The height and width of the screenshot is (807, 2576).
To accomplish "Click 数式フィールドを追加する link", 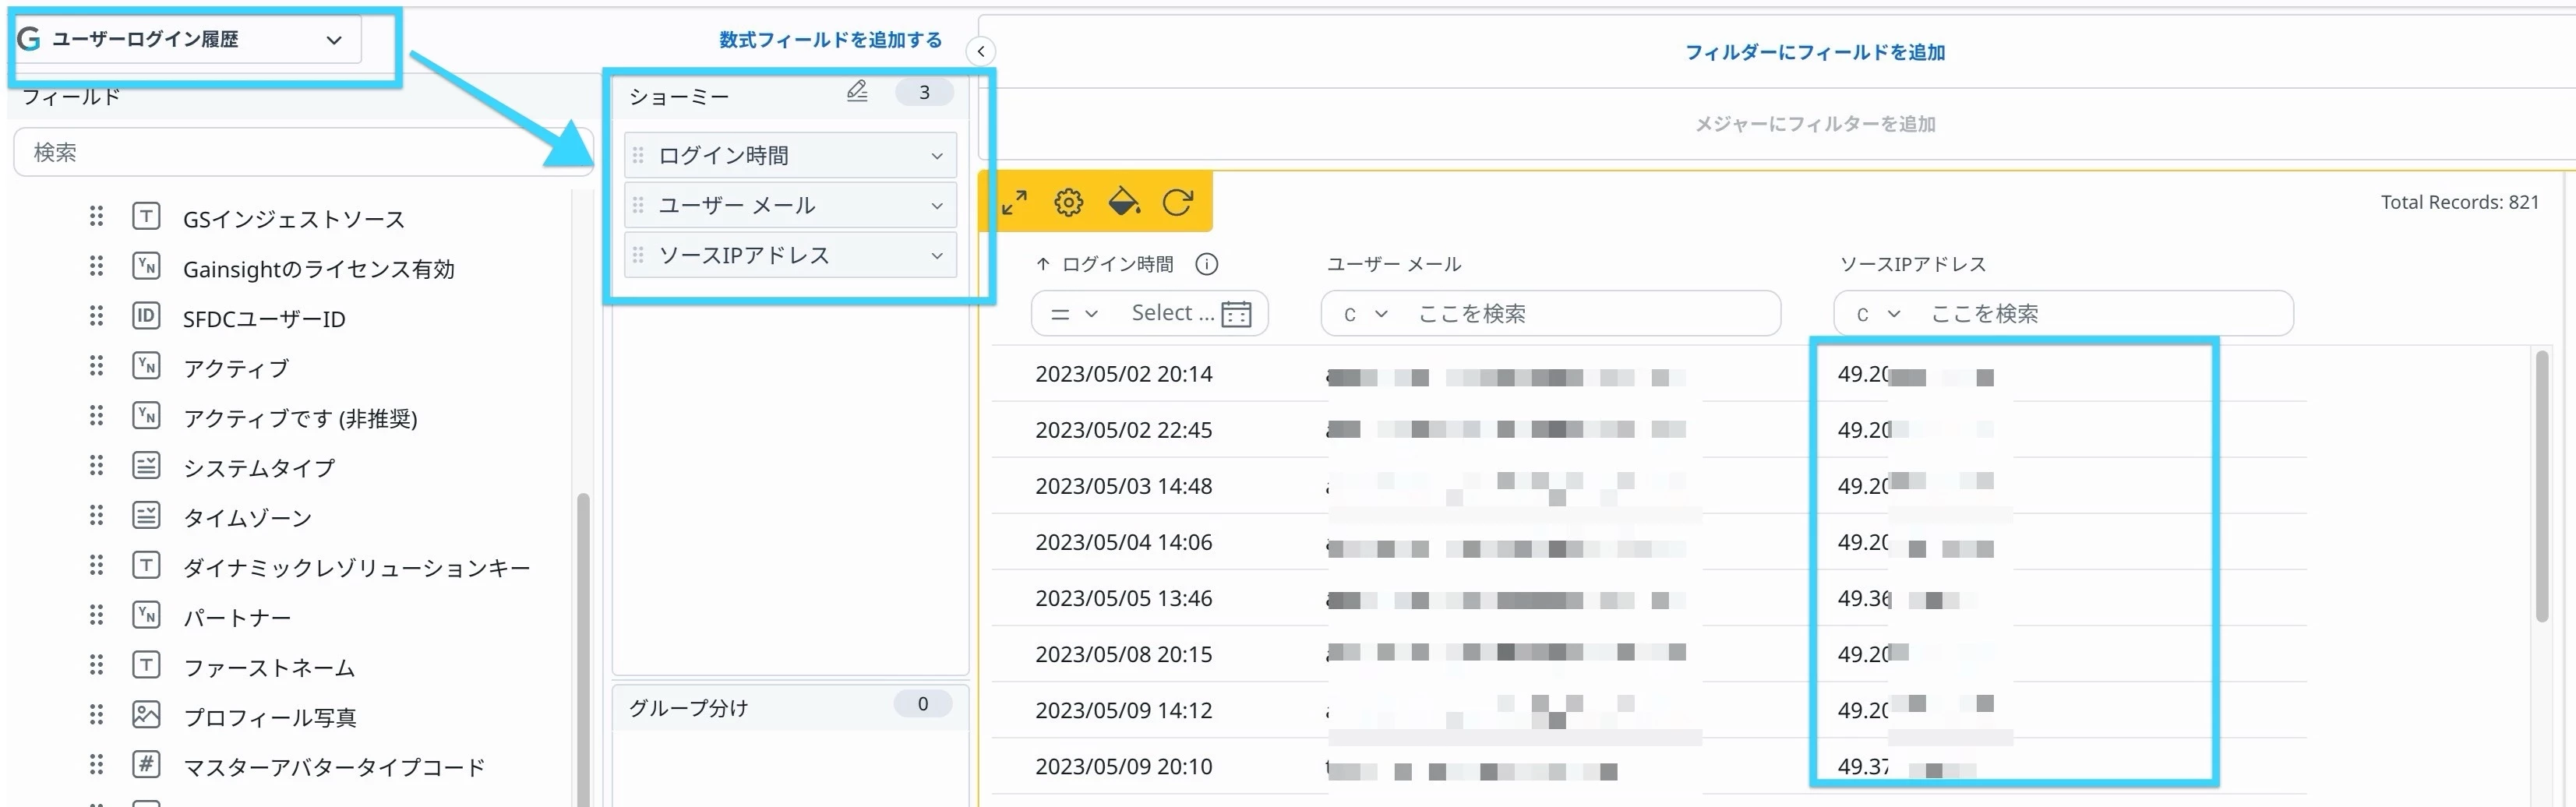I will [x=830, y=40].
